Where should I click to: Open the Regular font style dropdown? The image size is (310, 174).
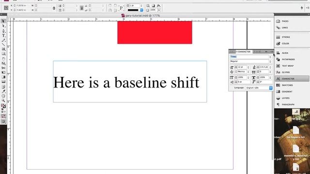point(270,61)
